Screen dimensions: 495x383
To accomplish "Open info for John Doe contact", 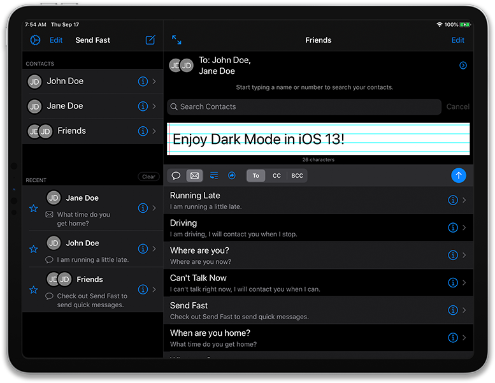I will pos(143,82).
